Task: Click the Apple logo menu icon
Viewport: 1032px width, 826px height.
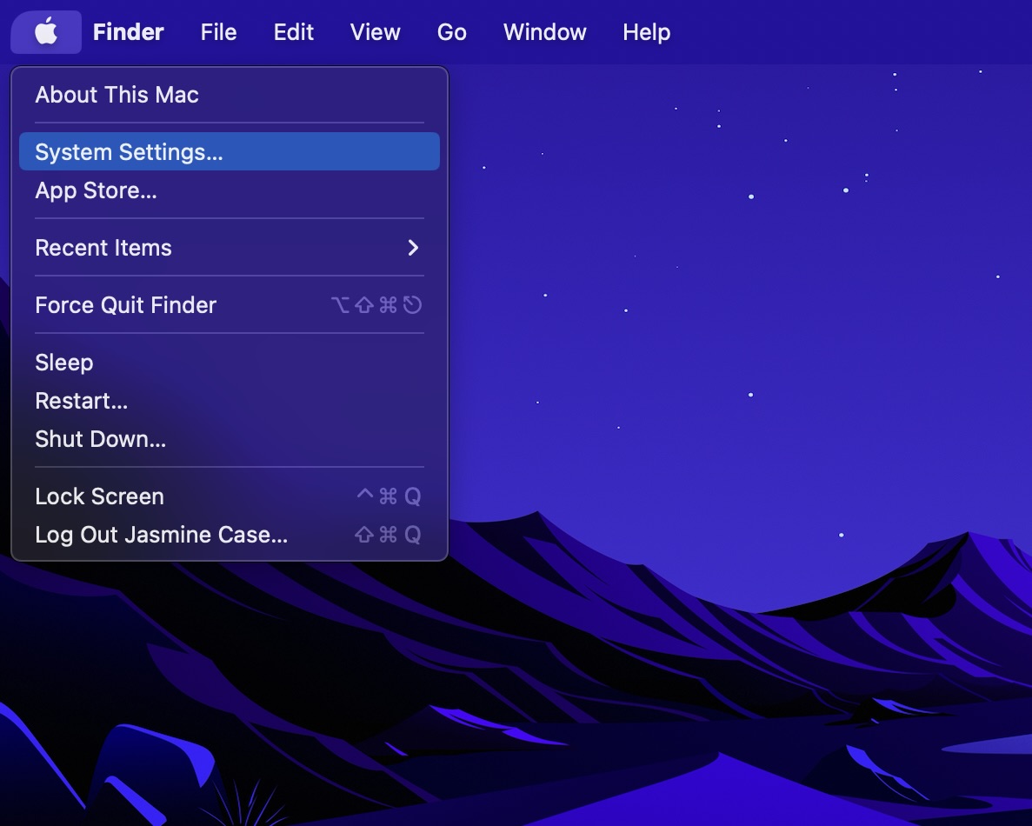Action: (46, 31)
